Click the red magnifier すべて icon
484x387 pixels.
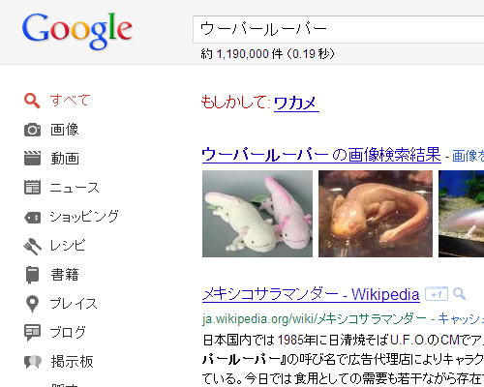coord(32,101)
